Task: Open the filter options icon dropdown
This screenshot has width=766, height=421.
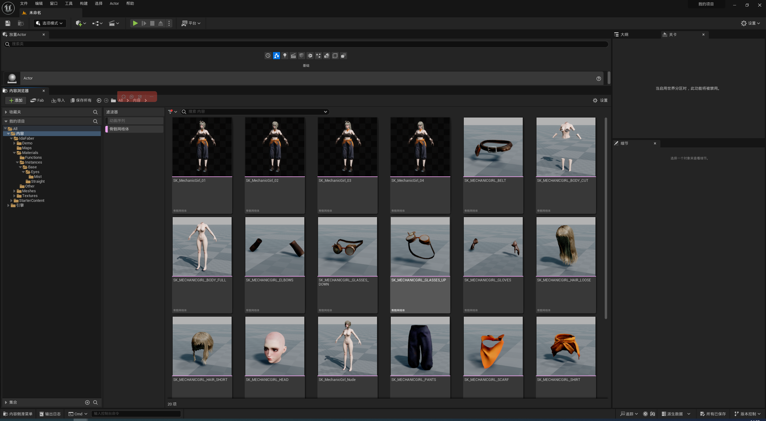Action: [172, 112]
